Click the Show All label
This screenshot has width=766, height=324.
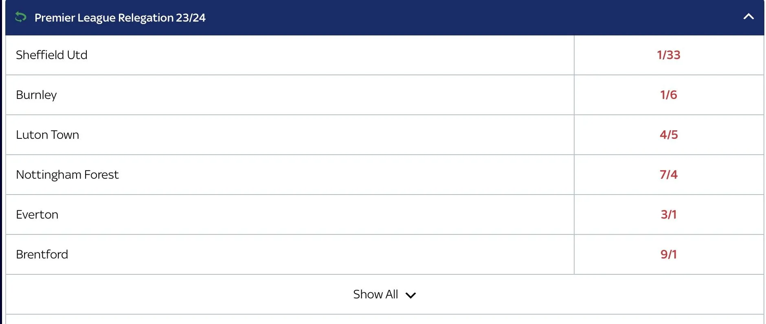(375, 294)
